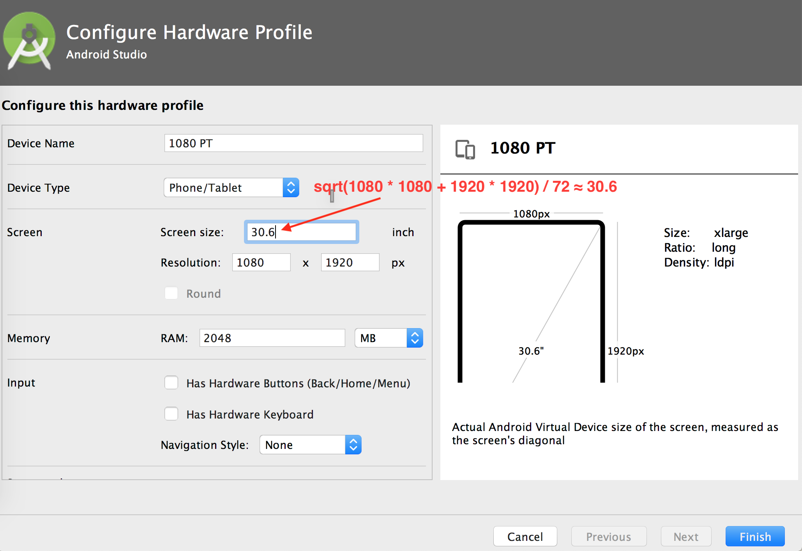Viewport: 802px width, 551px height.
Task: Click the resolution height field 1920
Action: [350, 262]
